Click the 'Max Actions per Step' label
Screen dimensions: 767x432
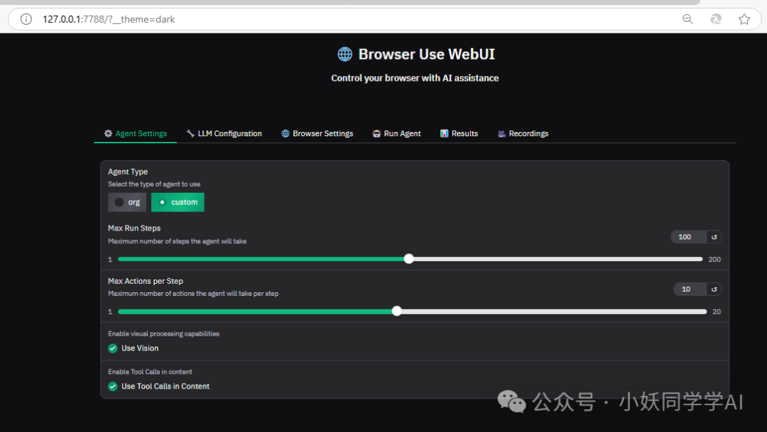(x=146, y=281)
